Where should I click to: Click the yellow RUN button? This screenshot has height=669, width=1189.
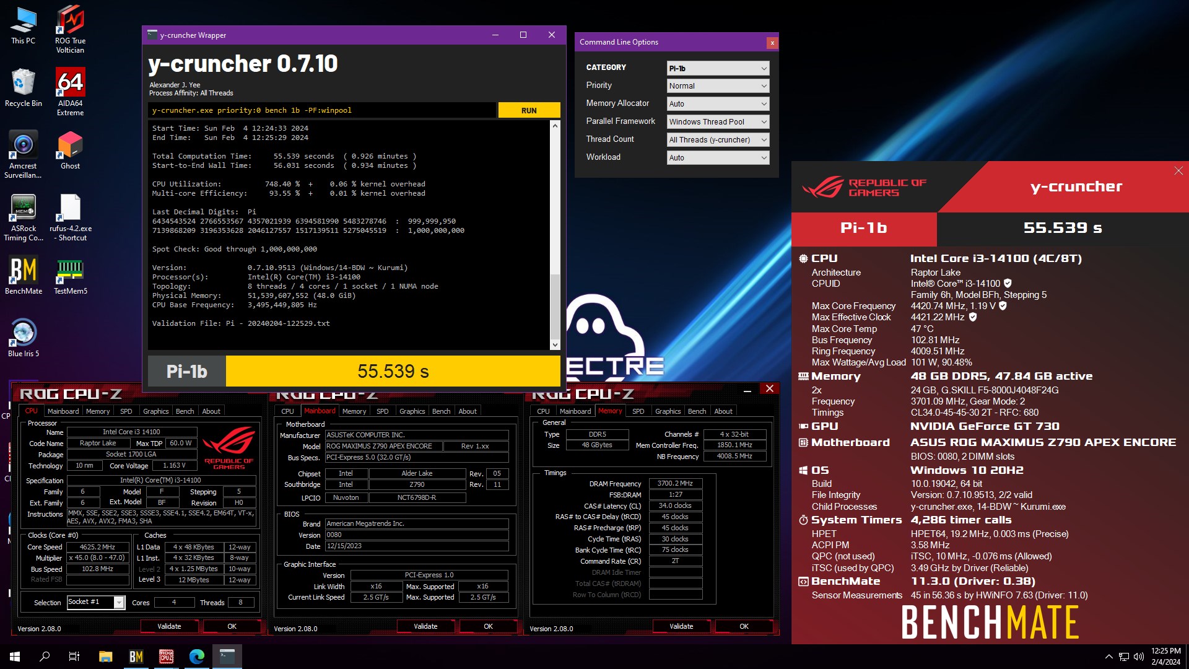pos(529,110)
